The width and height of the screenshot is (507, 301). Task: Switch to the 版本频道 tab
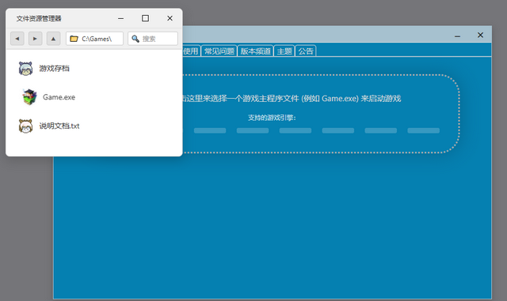point(255,51)
